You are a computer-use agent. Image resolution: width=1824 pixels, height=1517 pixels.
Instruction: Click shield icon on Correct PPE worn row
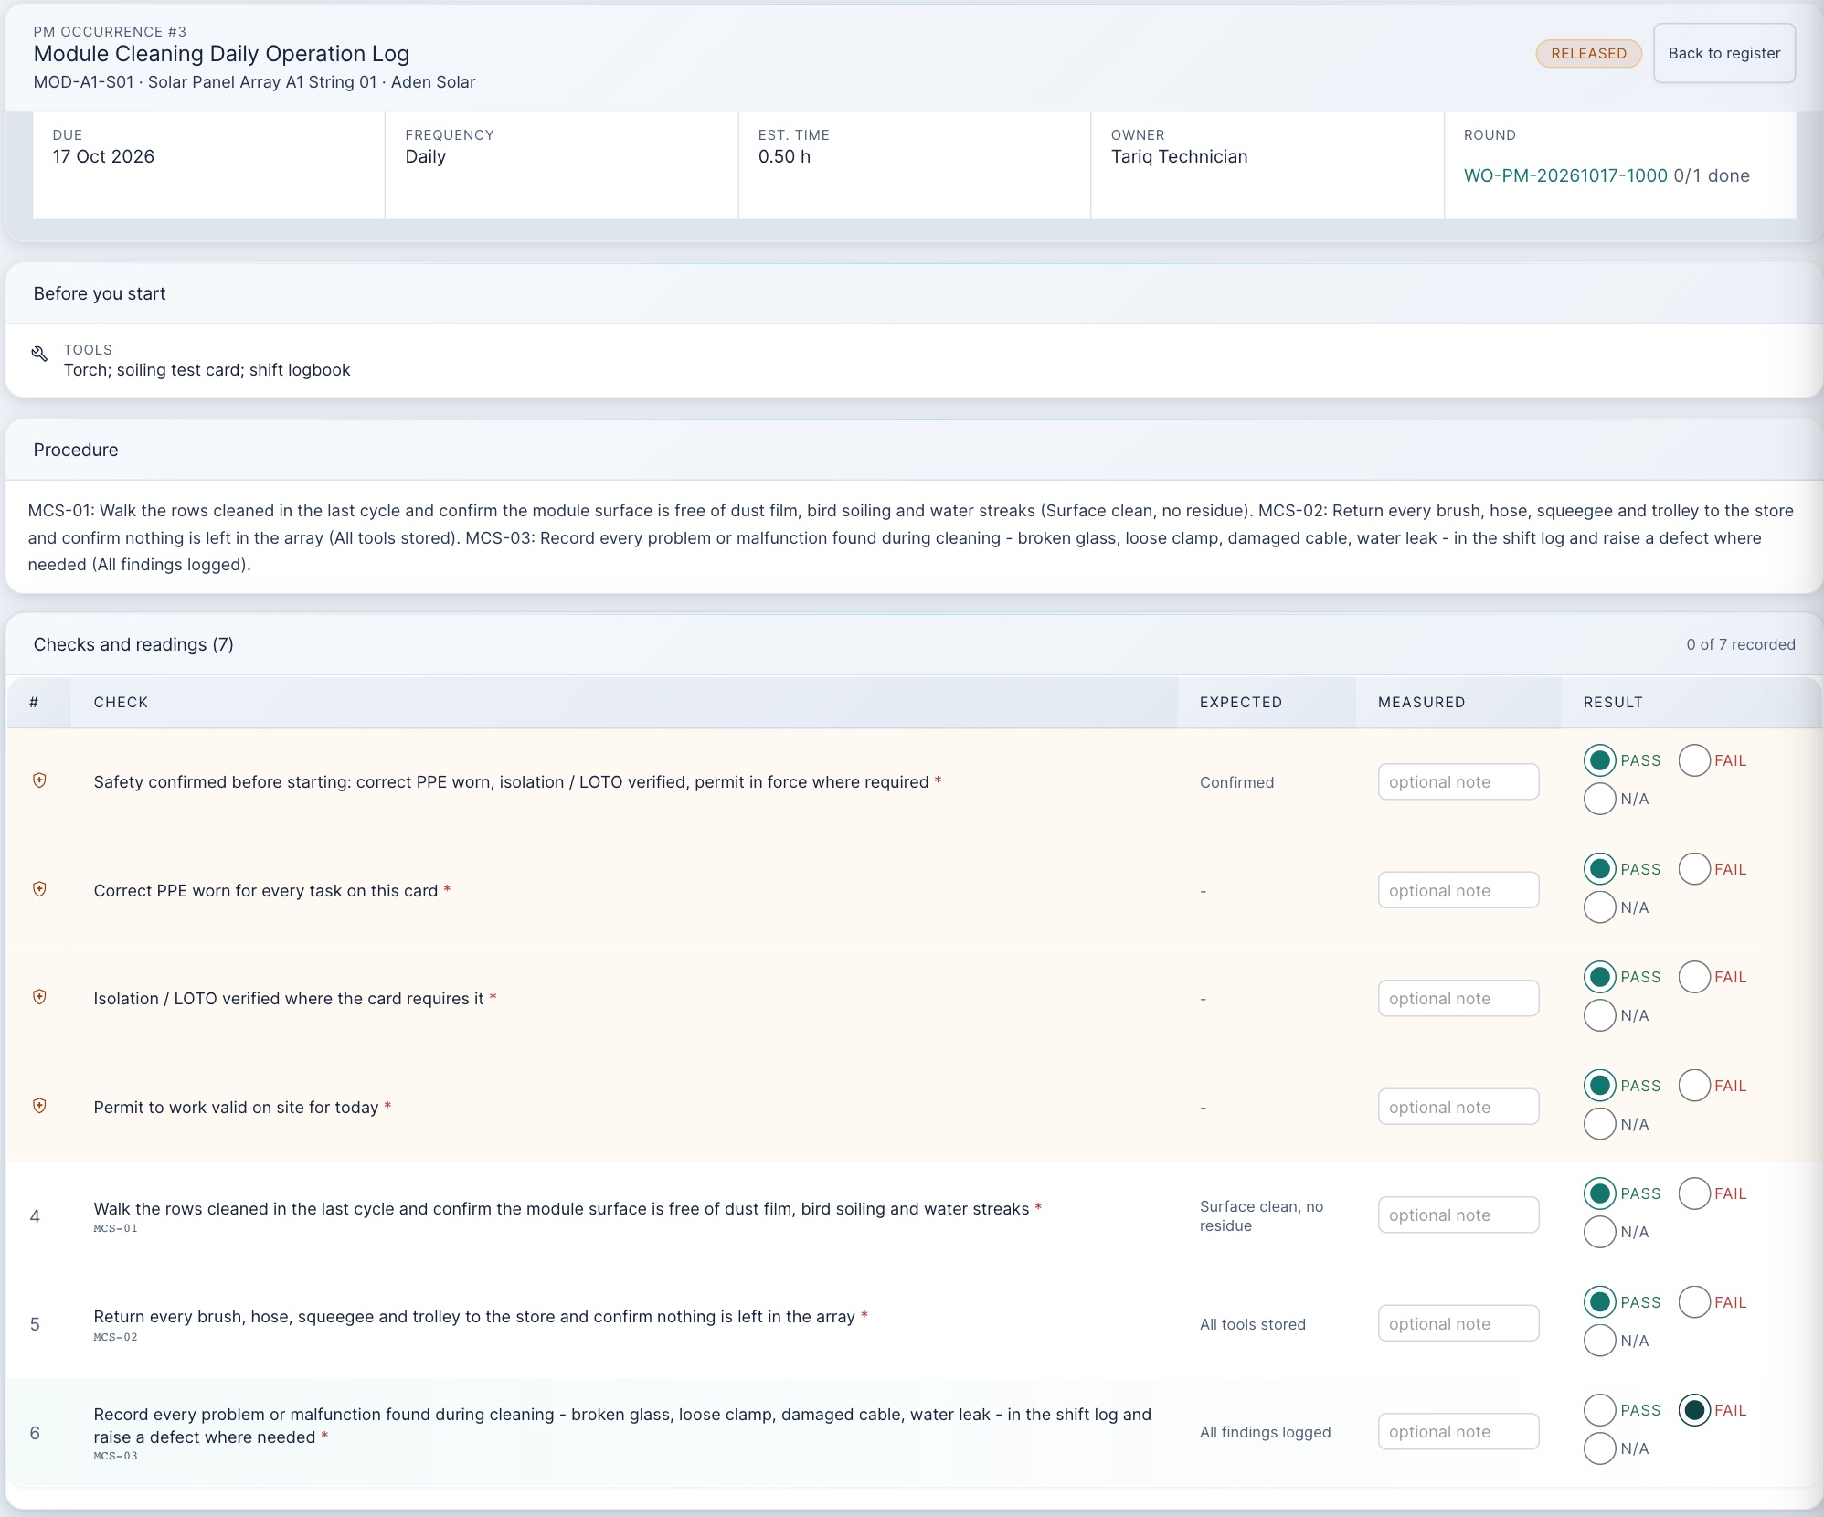click(x=39, y=889)
